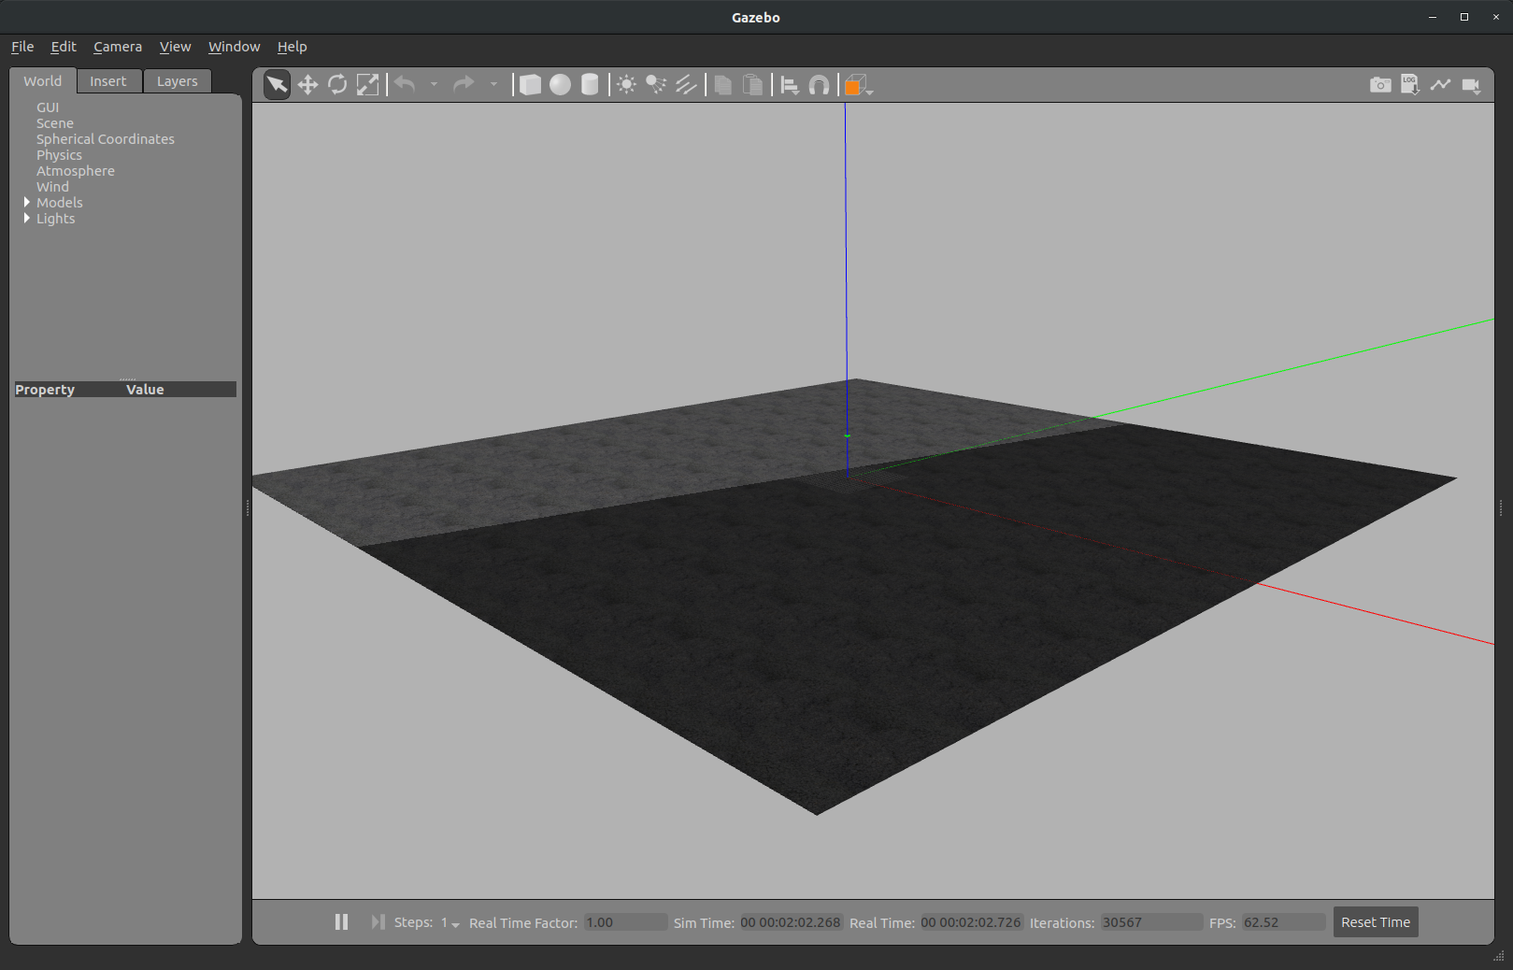
Task: Select Physics in the world tree
Action: [x=59, y=155]
